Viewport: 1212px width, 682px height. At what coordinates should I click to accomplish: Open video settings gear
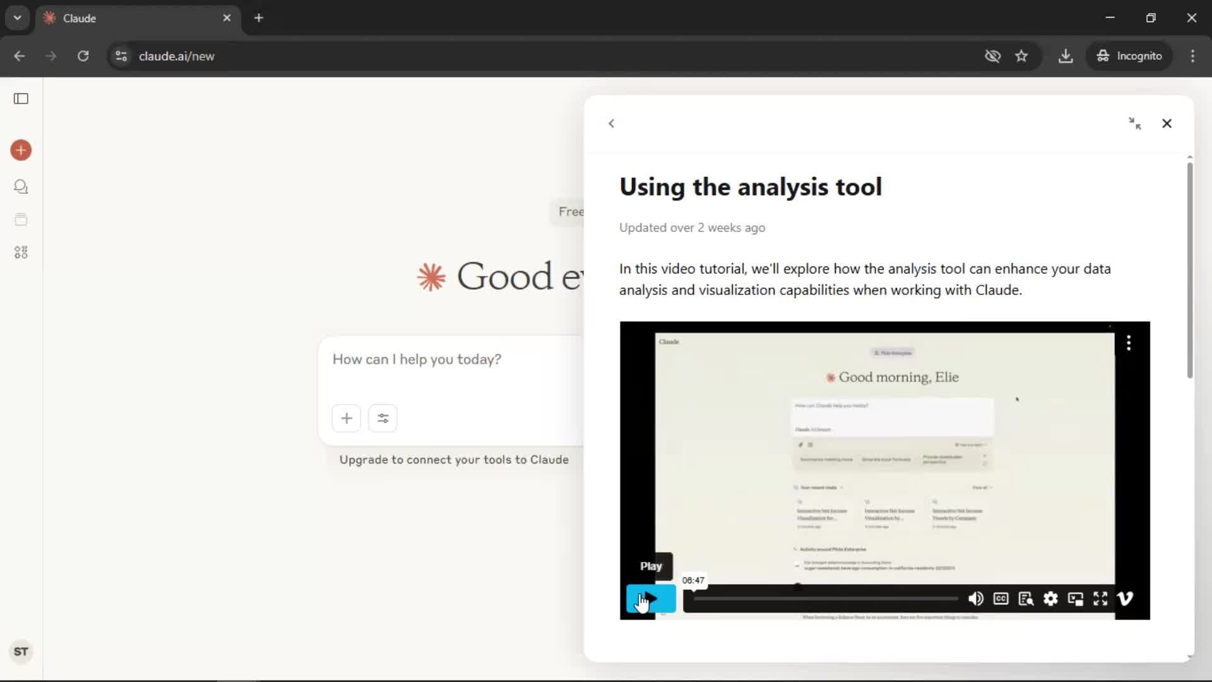tap(1050, 599)
